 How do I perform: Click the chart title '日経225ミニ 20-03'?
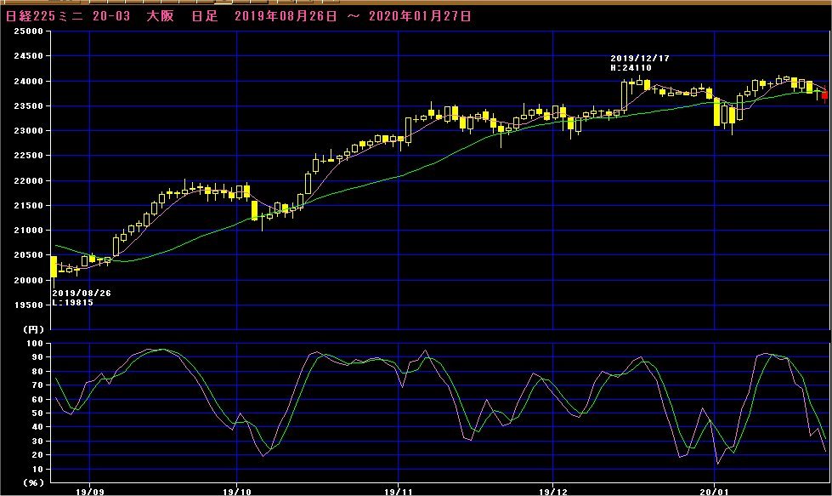tap(67, 16)
